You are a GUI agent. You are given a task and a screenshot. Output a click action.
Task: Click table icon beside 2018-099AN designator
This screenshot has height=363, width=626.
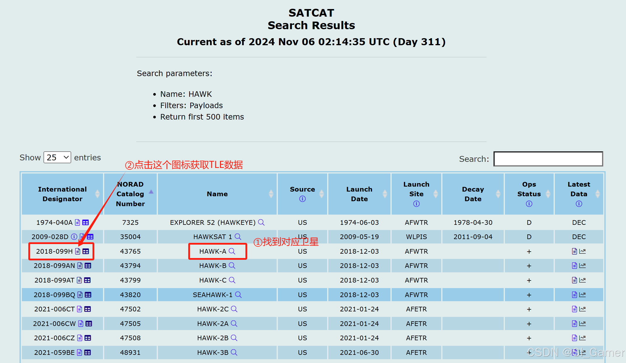(88, 266)
